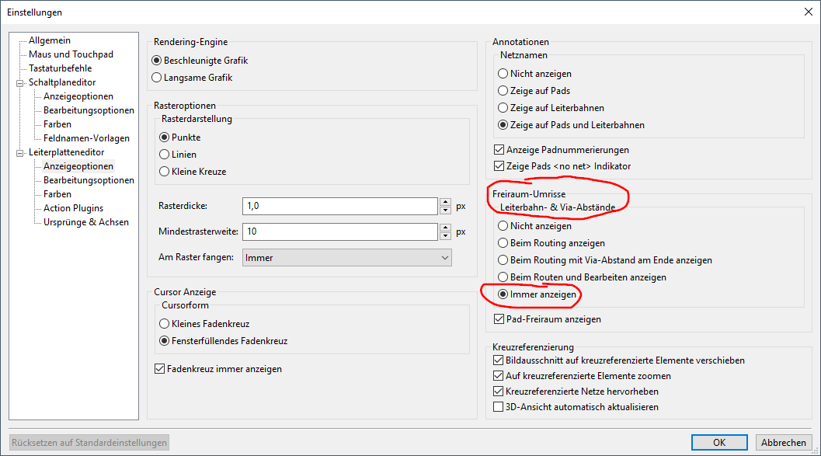Decrease Mindestrasterweite with the down stepper arrow
Image resolution: width=821 pixels, height=456 pixels.
[x=445, y=236]
